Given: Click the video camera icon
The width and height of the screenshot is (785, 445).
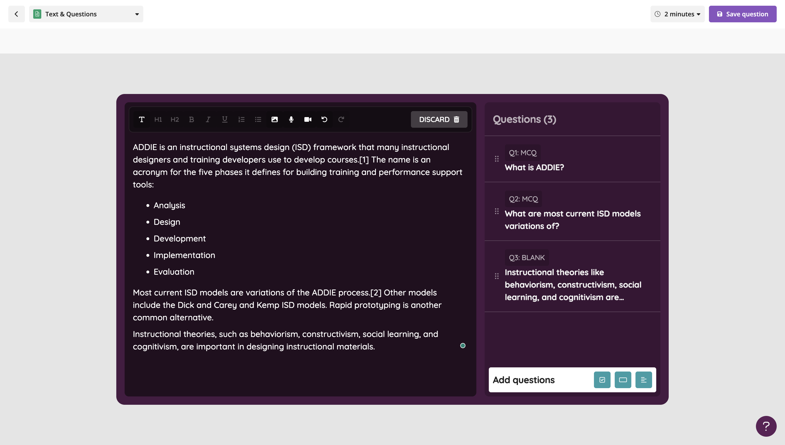Looking at the screenshot, I should (x=308, y=119).
